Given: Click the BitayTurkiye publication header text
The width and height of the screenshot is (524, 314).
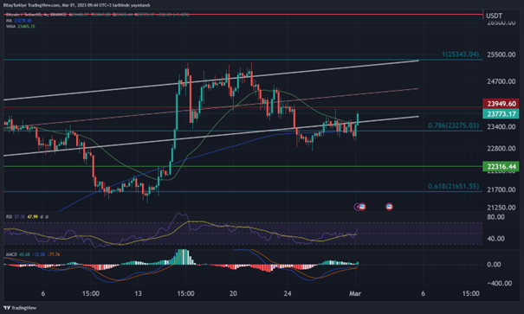Looking at the screenshot, I should (76, 5).
